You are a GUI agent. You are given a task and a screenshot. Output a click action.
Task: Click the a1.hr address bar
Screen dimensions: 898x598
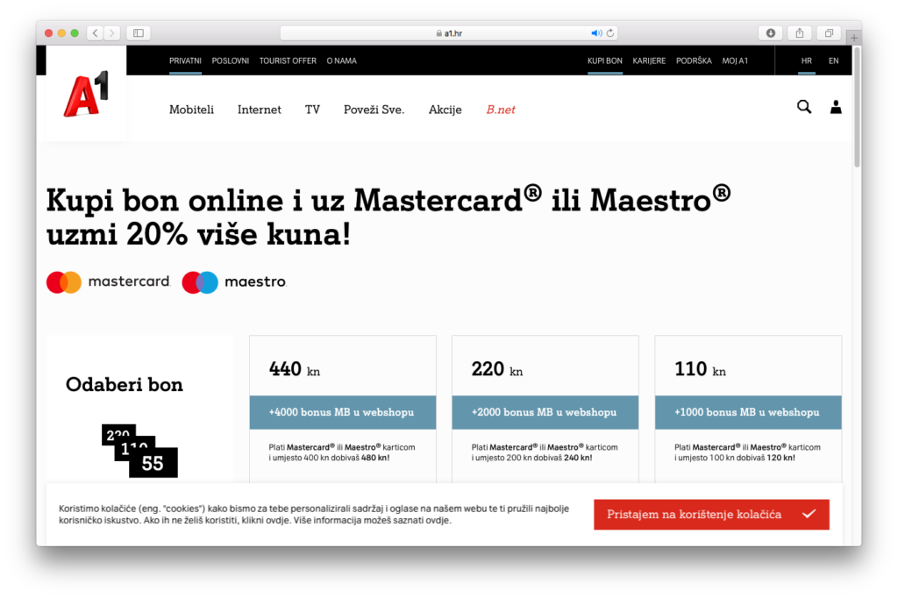(x=447, y=33)
